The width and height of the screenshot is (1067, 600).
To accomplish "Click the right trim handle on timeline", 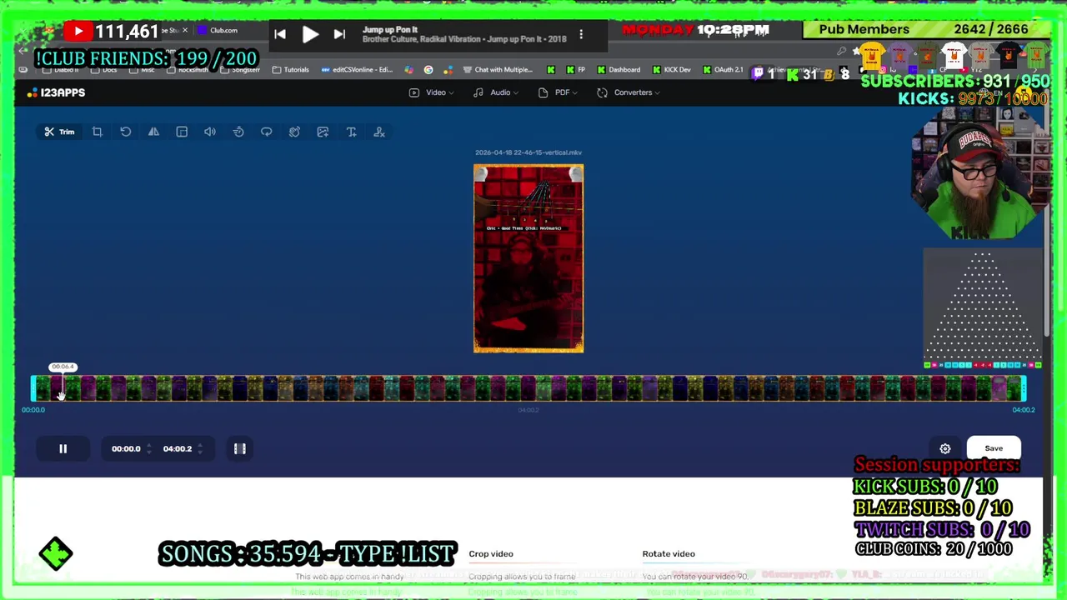I will [x=1024, y=388].
